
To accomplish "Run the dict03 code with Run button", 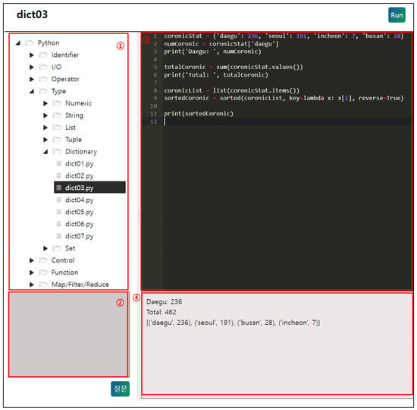I will click(397, 15).
